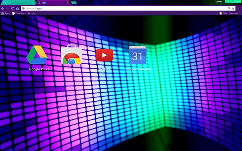Open the YouTube app icon
Screen dimensions: 242x151
coord(104,55)
